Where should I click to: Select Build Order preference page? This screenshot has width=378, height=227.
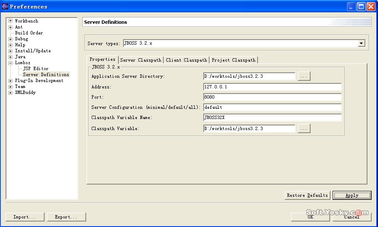[x=29, y=33]
